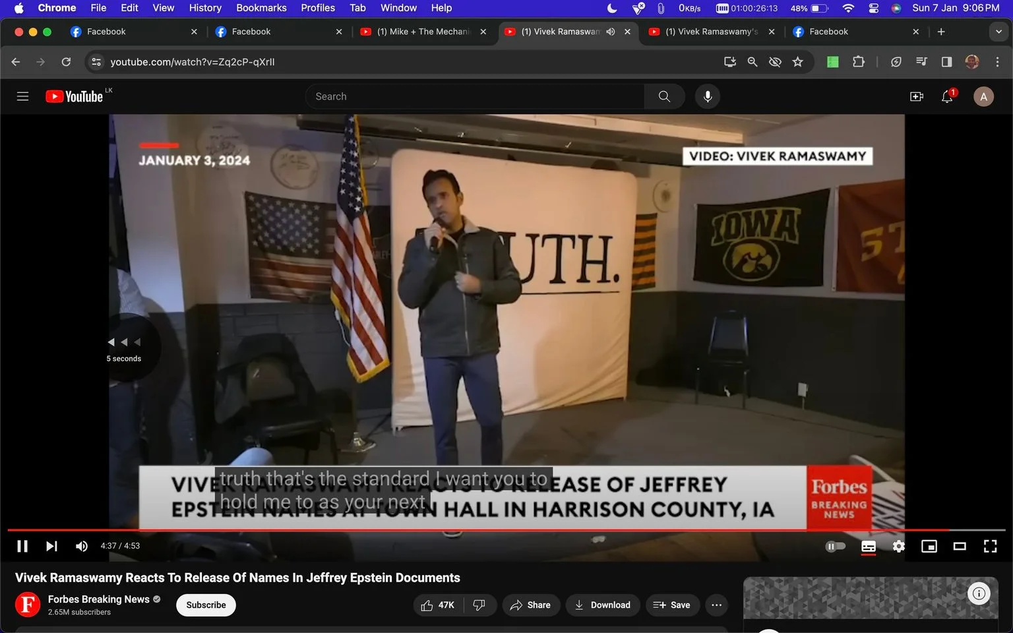Viewport: 1013px width, 633px height.
Task: Open the account avatar menu
Action: click(983, 96)
